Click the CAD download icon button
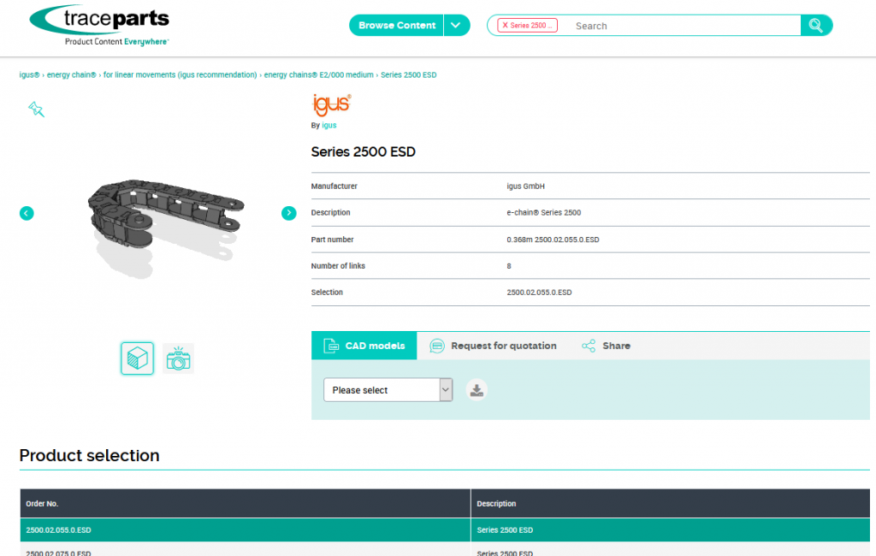This screenshot has width=876, height=556. pos(476,390)
